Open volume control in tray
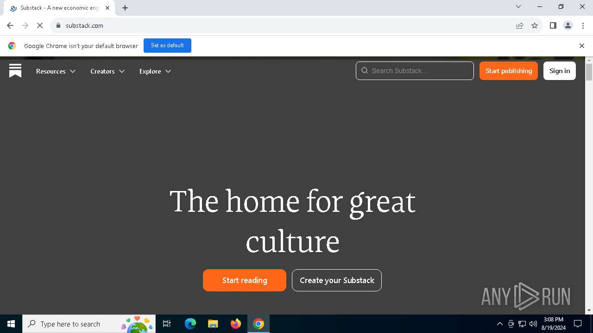 click(533, 324)
